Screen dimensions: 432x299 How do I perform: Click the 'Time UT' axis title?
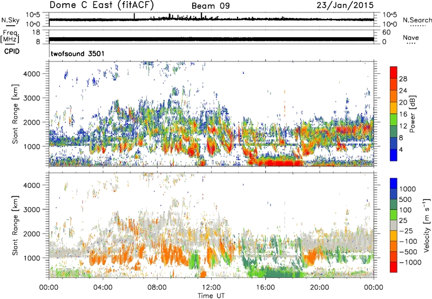pyautogui.click(x=211, y=296)
